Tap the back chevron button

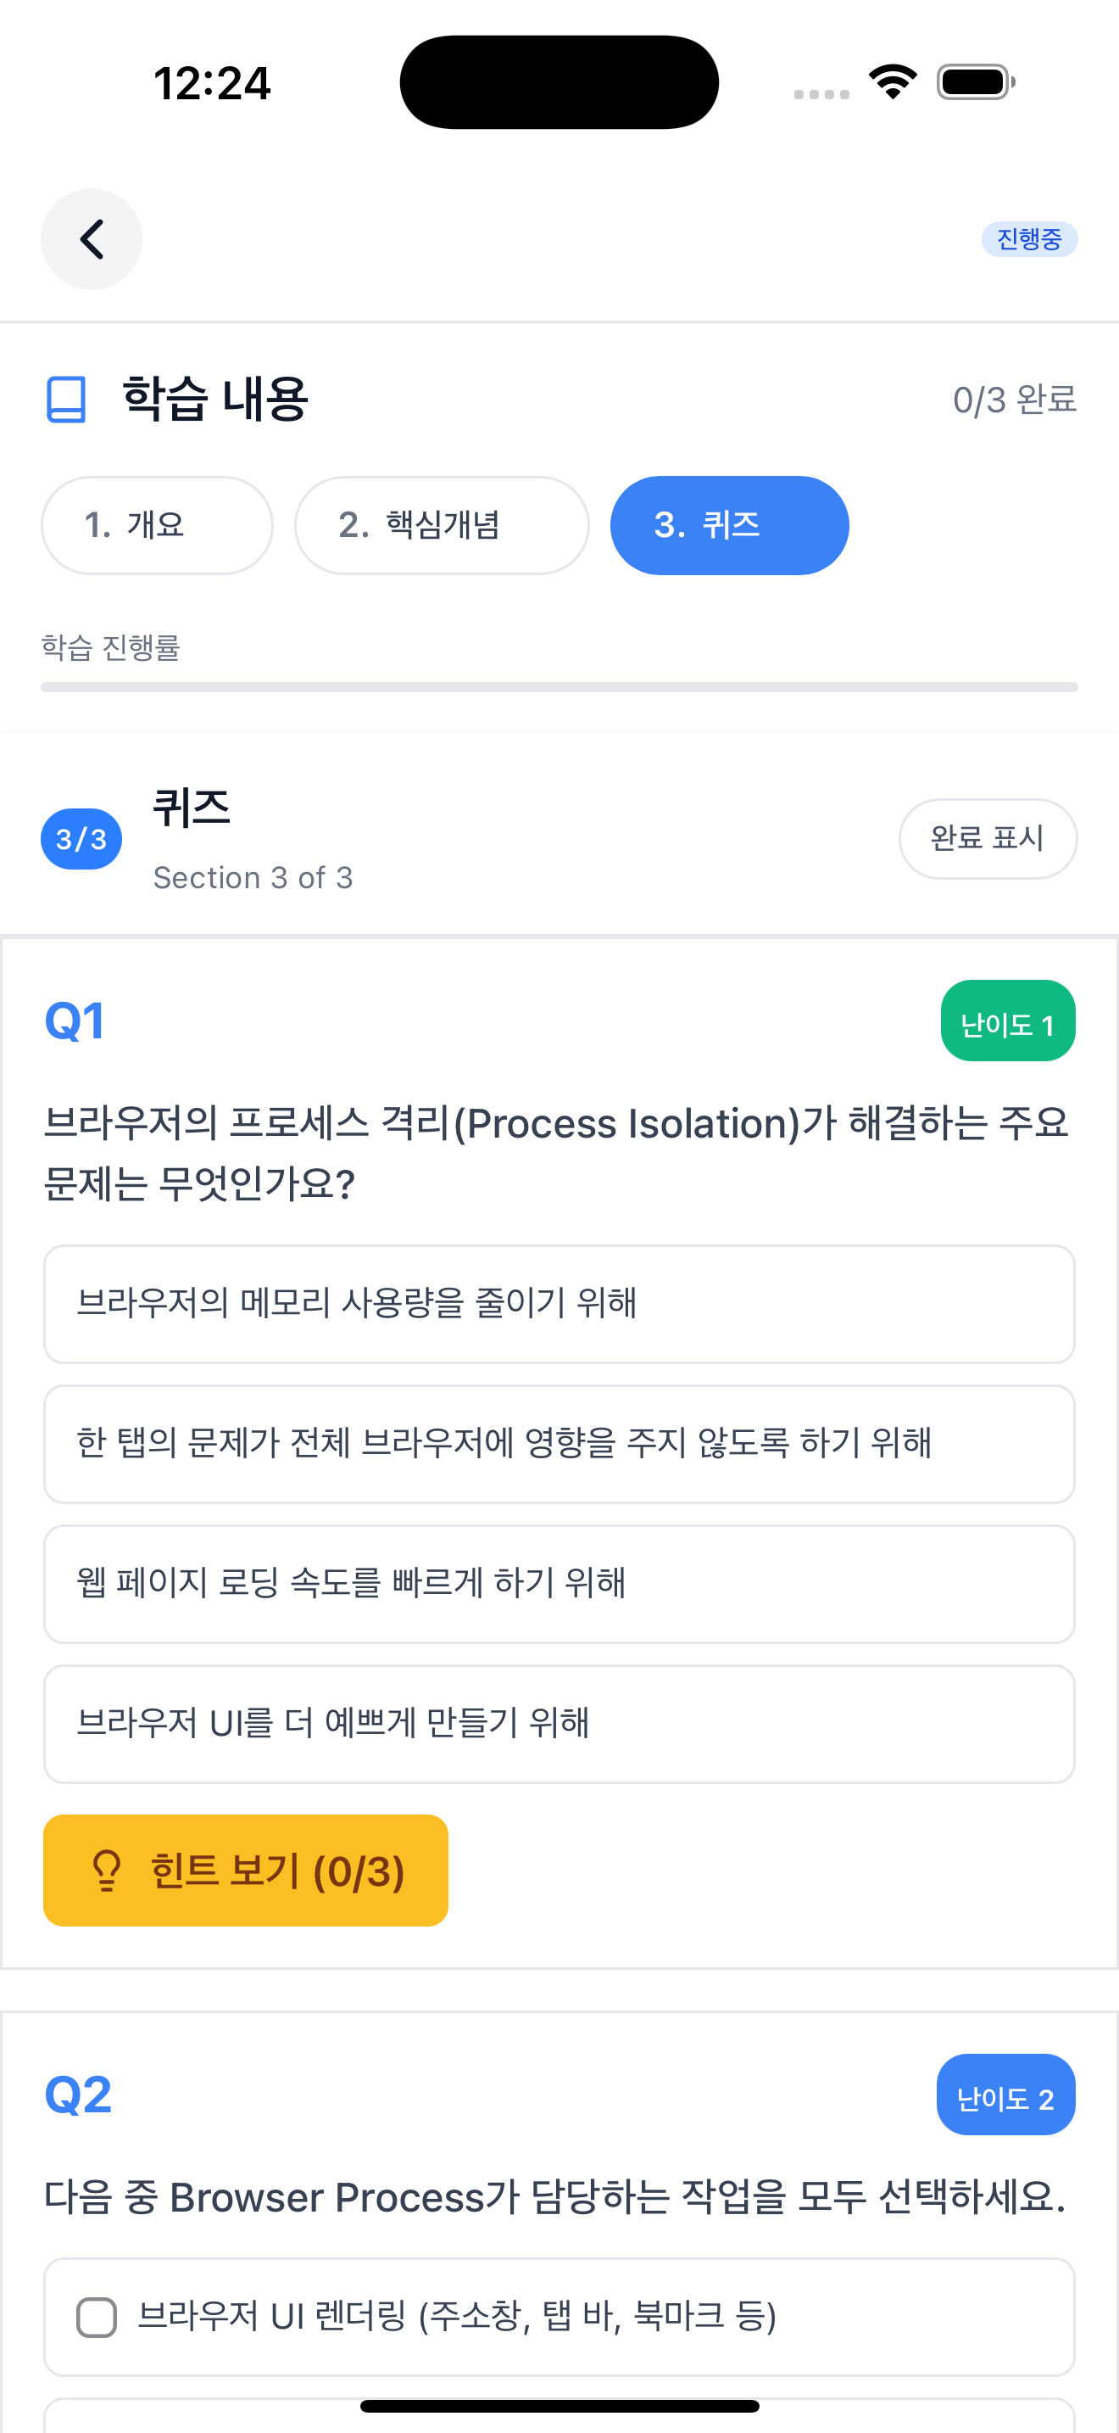pyautogui.click(x=92, y=239)
